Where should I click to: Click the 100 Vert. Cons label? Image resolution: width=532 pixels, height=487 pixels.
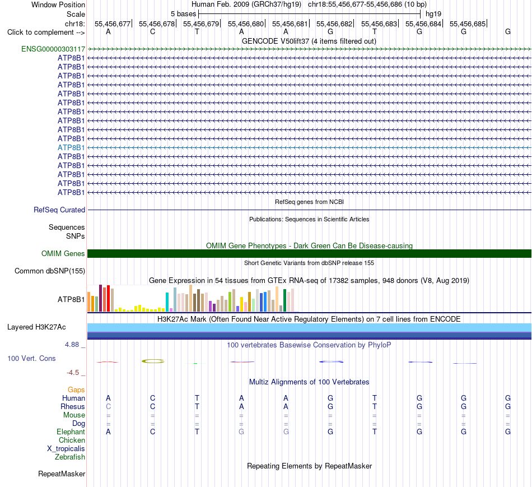[x=31, y=359]
